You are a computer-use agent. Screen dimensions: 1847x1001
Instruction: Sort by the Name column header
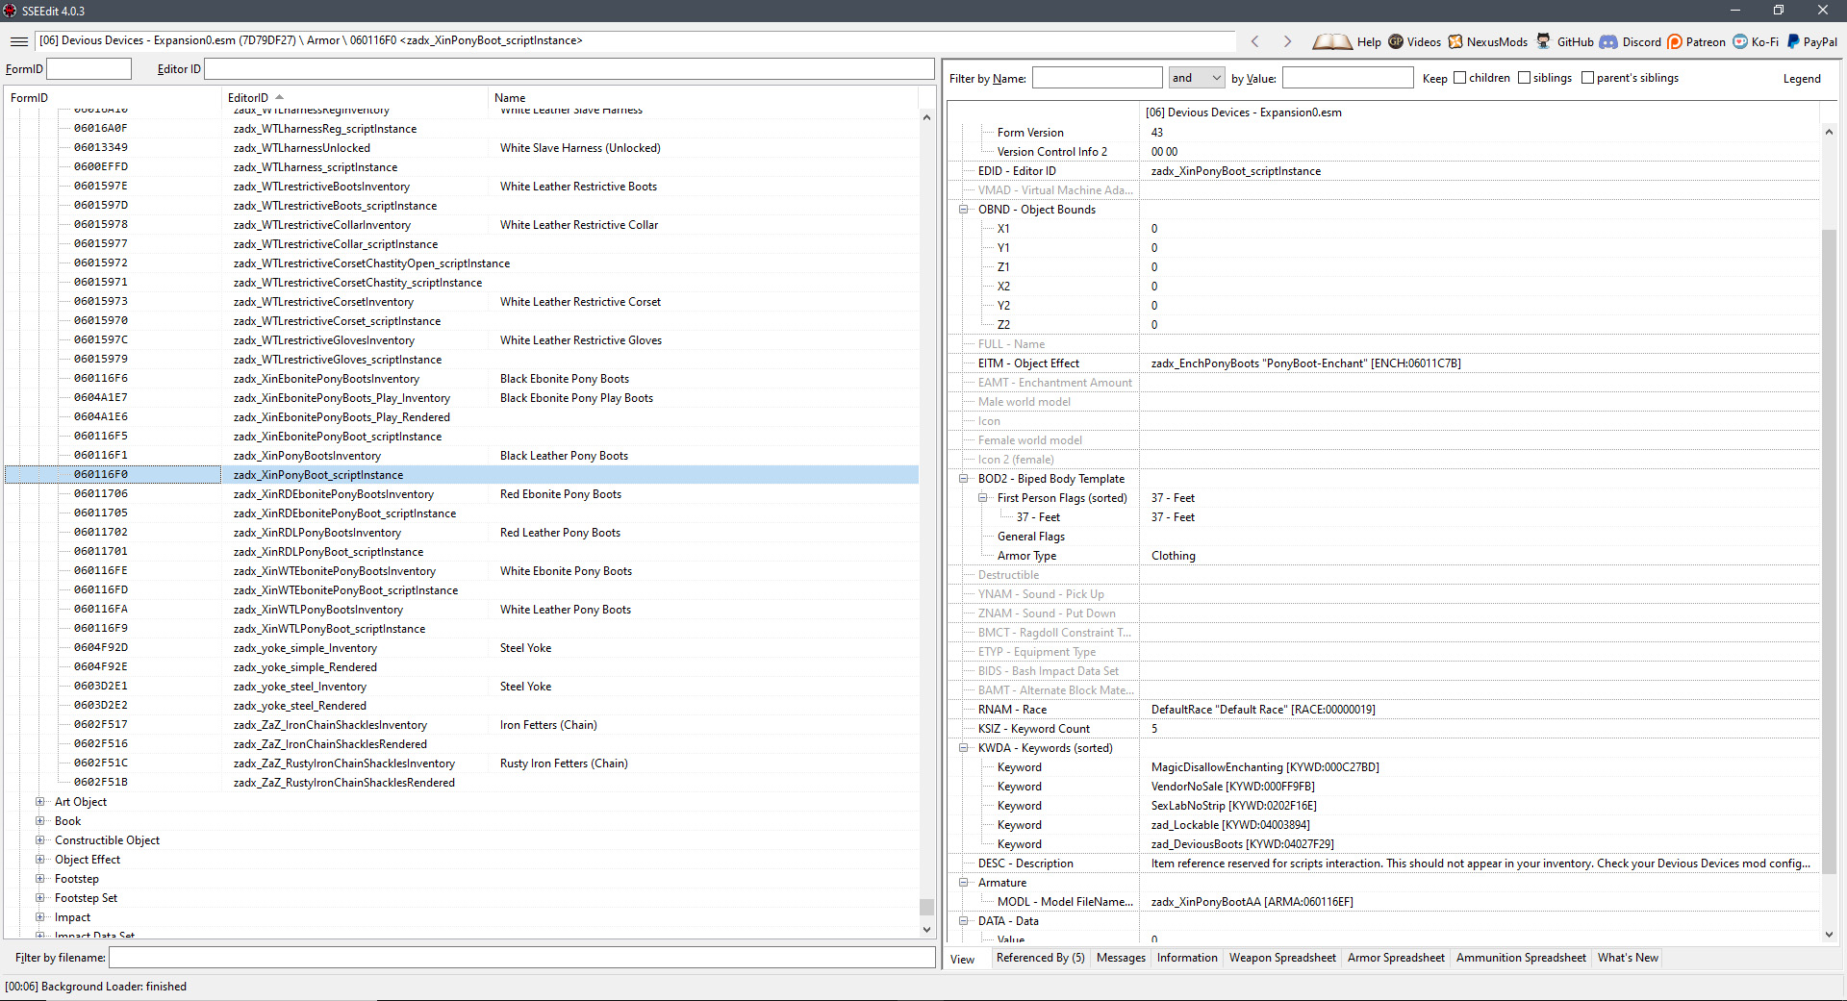702,98
